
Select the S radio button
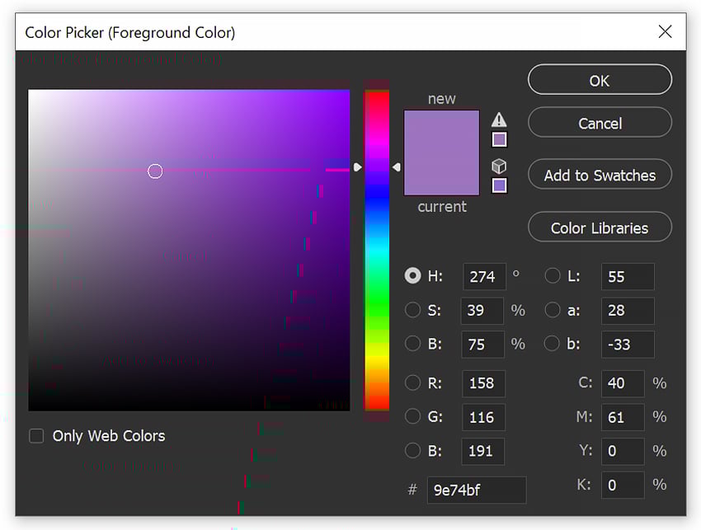(413, 311)
